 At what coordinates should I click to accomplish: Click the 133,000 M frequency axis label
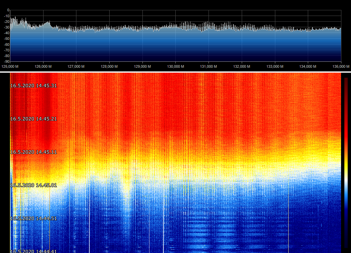(275, 66)
